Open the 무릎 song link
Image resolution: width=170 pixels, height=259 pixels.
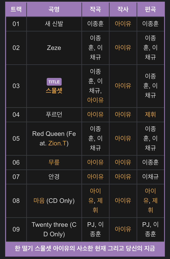point(54,162)
